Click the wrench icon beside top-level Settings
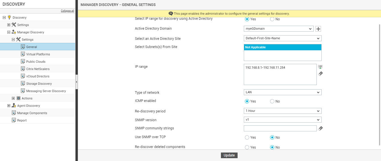 click(14, 25)
